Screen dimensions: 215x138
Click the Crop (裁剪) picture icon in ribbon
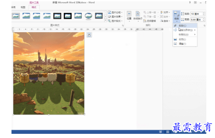coord(176,14)
